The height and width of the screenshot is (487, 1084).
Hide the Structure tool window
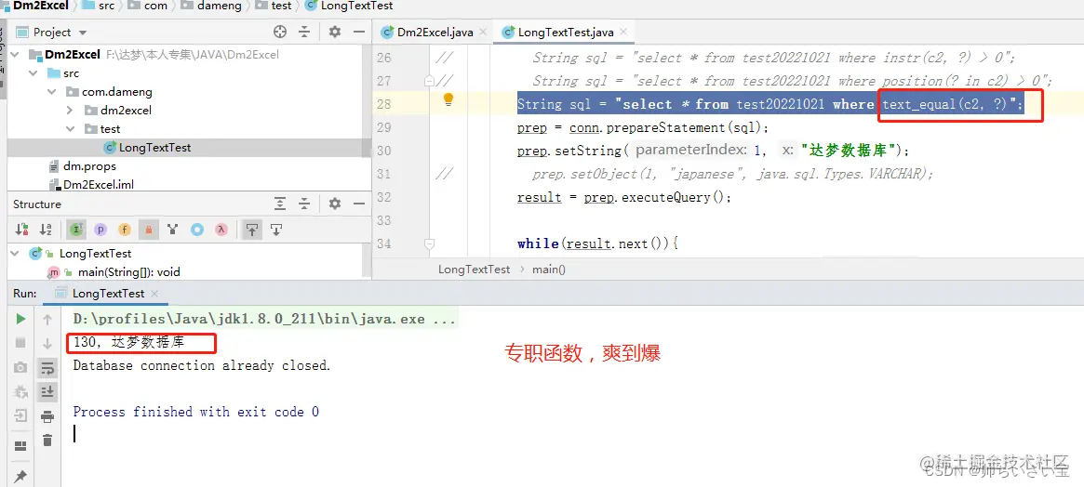click(359, 204)
